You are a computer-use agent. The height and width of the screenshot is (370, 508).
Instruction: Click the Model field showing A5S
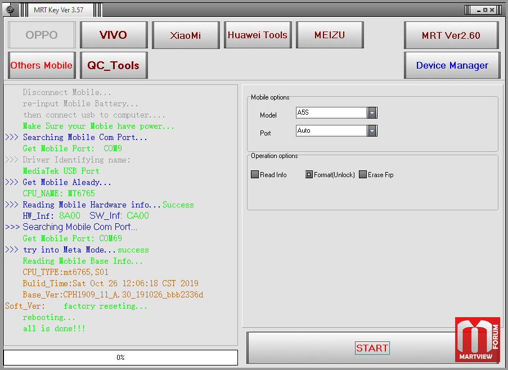[331, 112]
